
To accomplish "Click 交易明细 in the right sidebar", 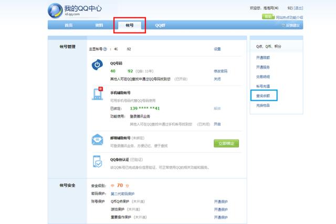I will (263, 77).
